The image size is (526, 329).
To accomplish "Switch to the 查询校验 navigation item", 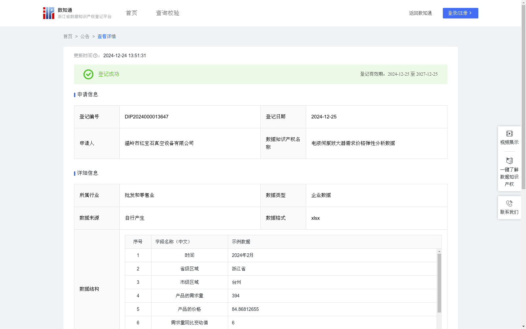I will coord(167,13).
